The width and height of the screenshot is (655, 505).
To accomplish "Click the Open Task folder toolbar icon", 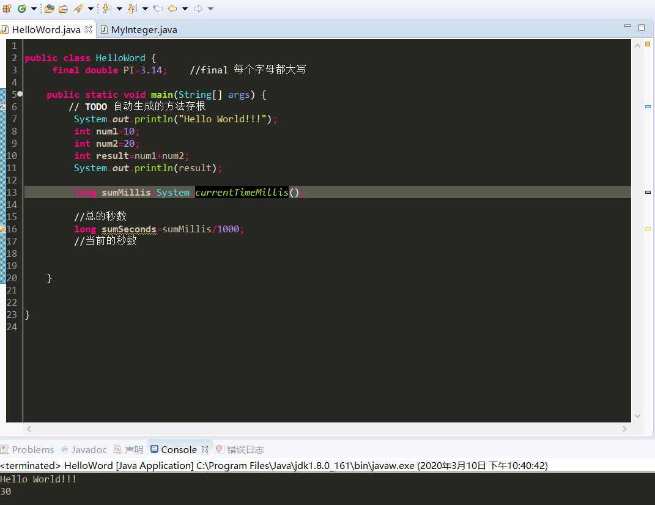I will pos(63,9).
